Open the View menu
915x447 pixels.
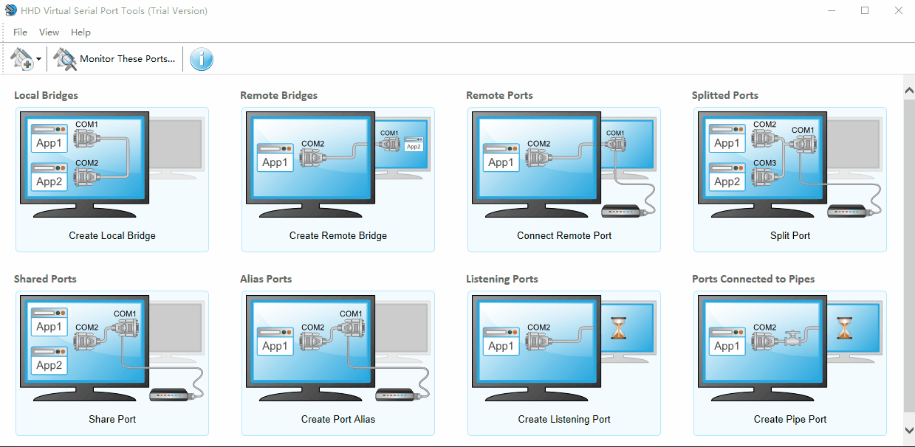(x=49, y=32)
